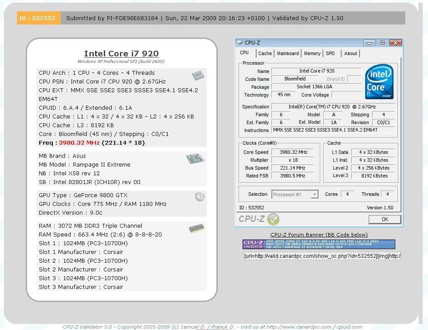428x330 pixels.
Task: Open the Intel Core i7 920 title link
Action: [x=121, y=54]
